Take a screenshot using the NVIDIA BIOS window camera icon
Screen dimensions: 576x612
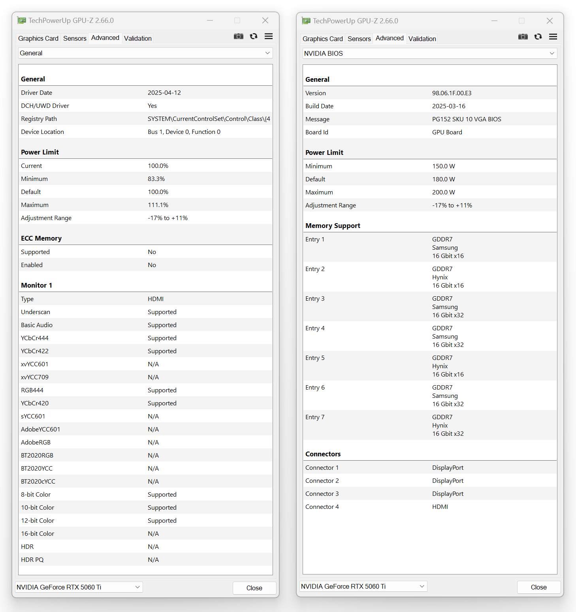523,37
